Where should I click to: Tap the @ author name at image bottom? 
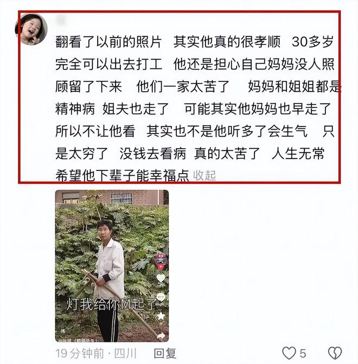(80, 340)
